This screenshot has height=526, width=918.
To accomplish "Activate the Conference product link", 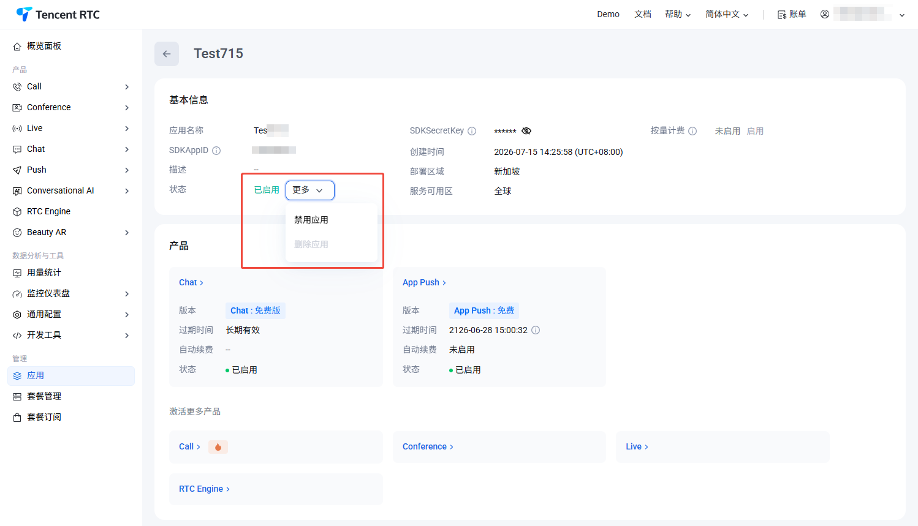I will 428,446.
